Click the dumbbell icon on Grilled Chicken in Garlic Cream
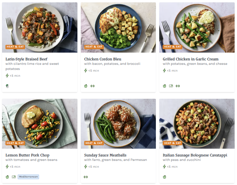Screen dimensions: 237x185 (178, 86)
